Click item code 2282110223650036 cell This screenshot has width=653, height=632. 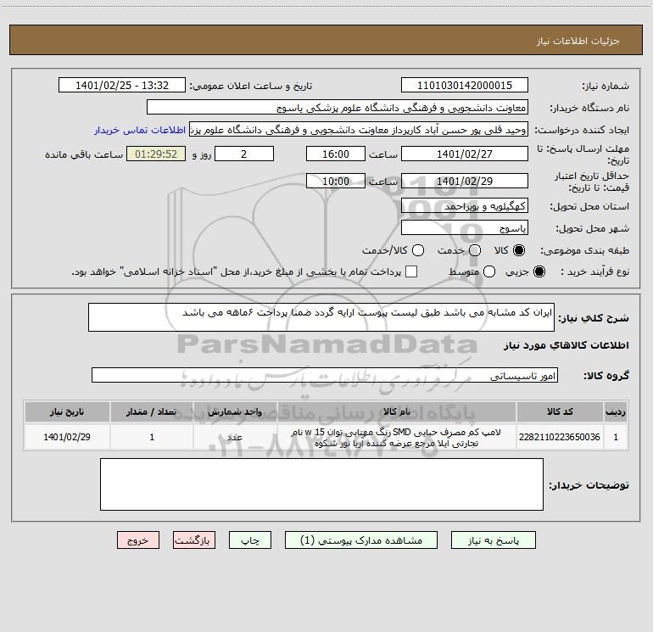560,437
